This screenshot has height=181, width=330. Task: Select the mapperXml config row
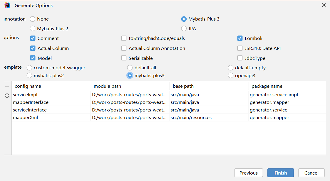click(x=169, y=118)
